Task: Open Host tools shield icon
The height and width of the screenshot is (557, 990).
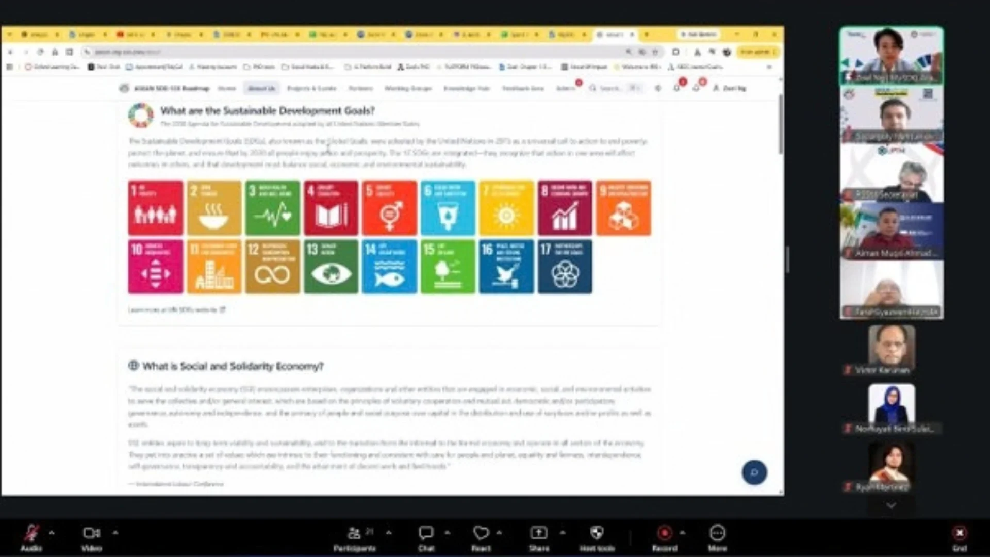Action: coord(597,537)
